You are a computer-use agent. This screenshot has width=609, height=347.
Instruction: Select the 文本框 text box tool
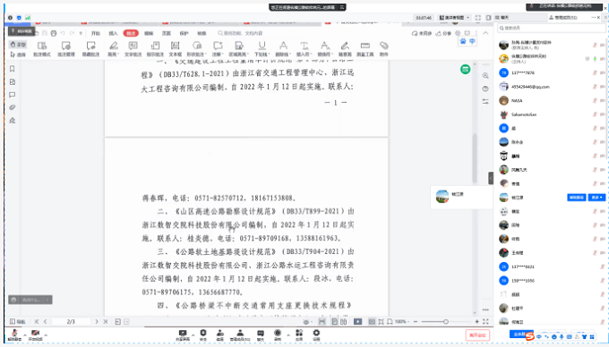click(x=176, y=49)
